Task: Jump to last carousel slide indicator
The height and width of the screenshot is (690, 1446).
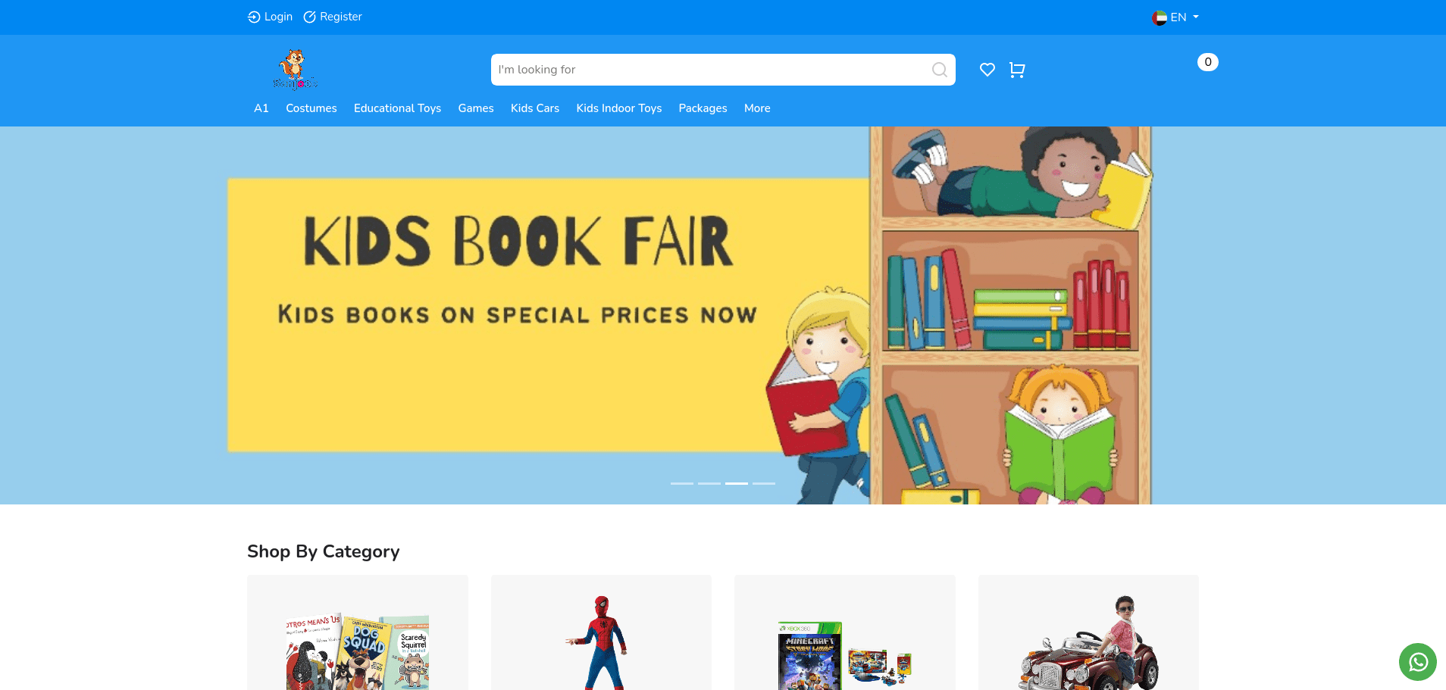Action: [x=764, y=483]
